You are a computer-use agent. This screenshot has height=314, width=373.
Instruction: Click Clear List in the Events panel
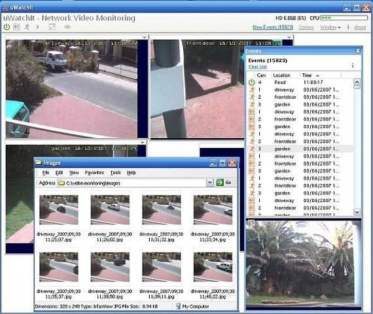click(x=258, y=67)
